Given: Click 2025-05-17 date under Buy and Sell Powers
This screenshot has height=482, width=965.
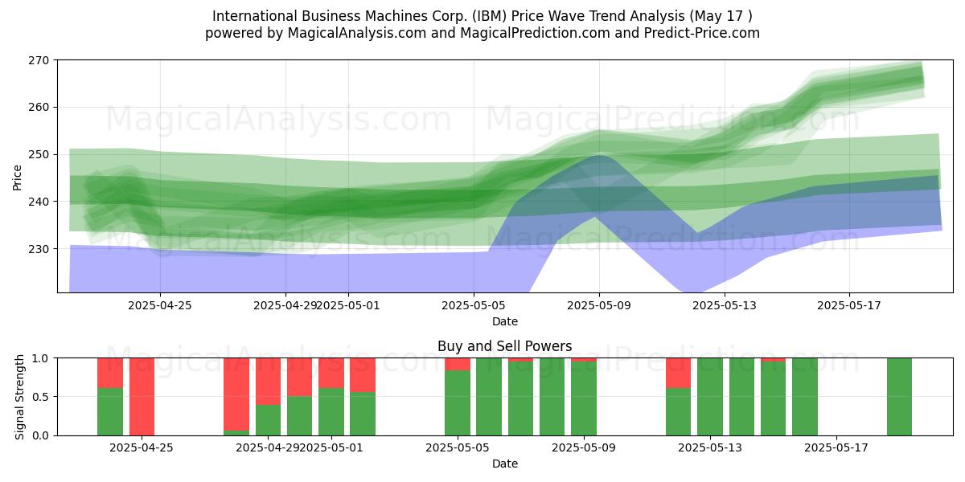Looking at the screenshot, I should coord(836,447).
